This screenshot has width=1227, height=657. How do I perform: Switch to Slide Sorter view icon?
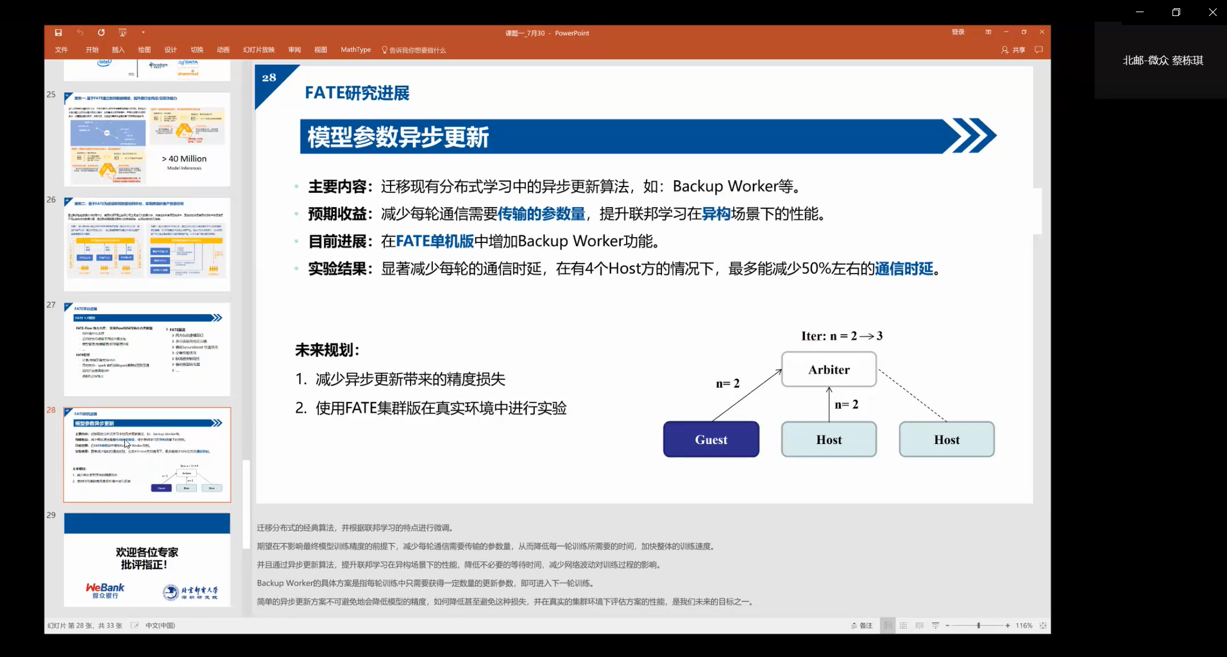coord(904,626)
